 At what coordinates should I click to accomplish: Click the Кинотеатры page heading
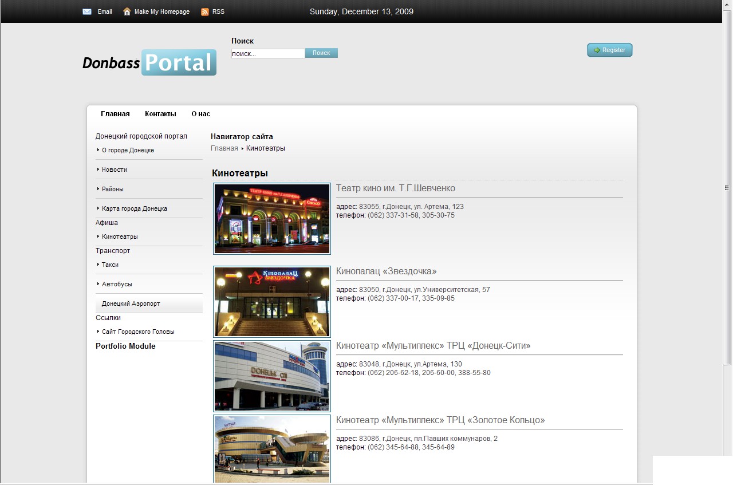point(240,174)
